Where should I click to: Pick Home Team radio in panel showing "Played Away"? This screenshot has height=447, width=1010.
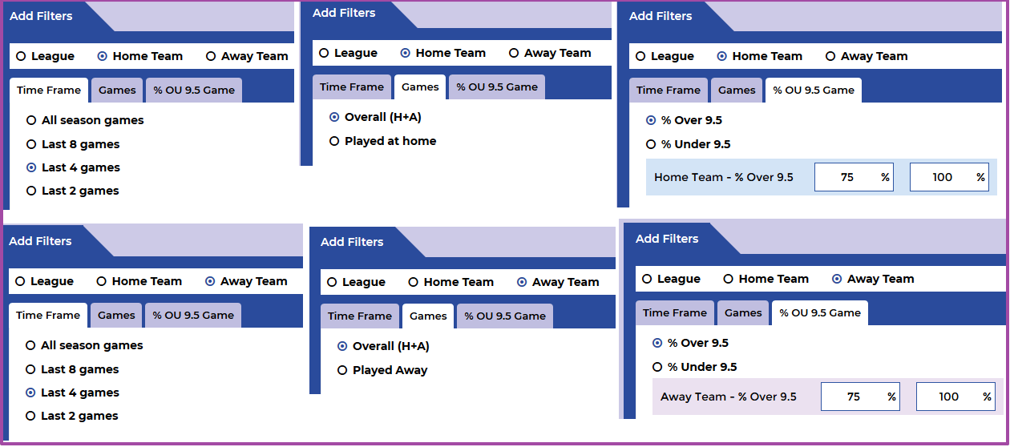pos(413,282)
